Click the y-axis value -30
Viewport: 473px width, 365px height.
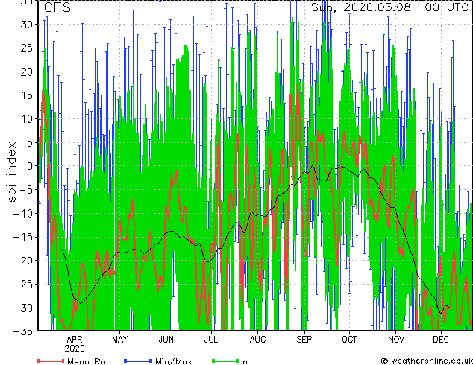(x=23, y=308)
